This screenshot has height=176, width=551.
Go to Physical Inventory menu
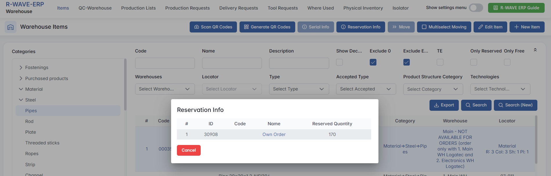click(363, 8)
